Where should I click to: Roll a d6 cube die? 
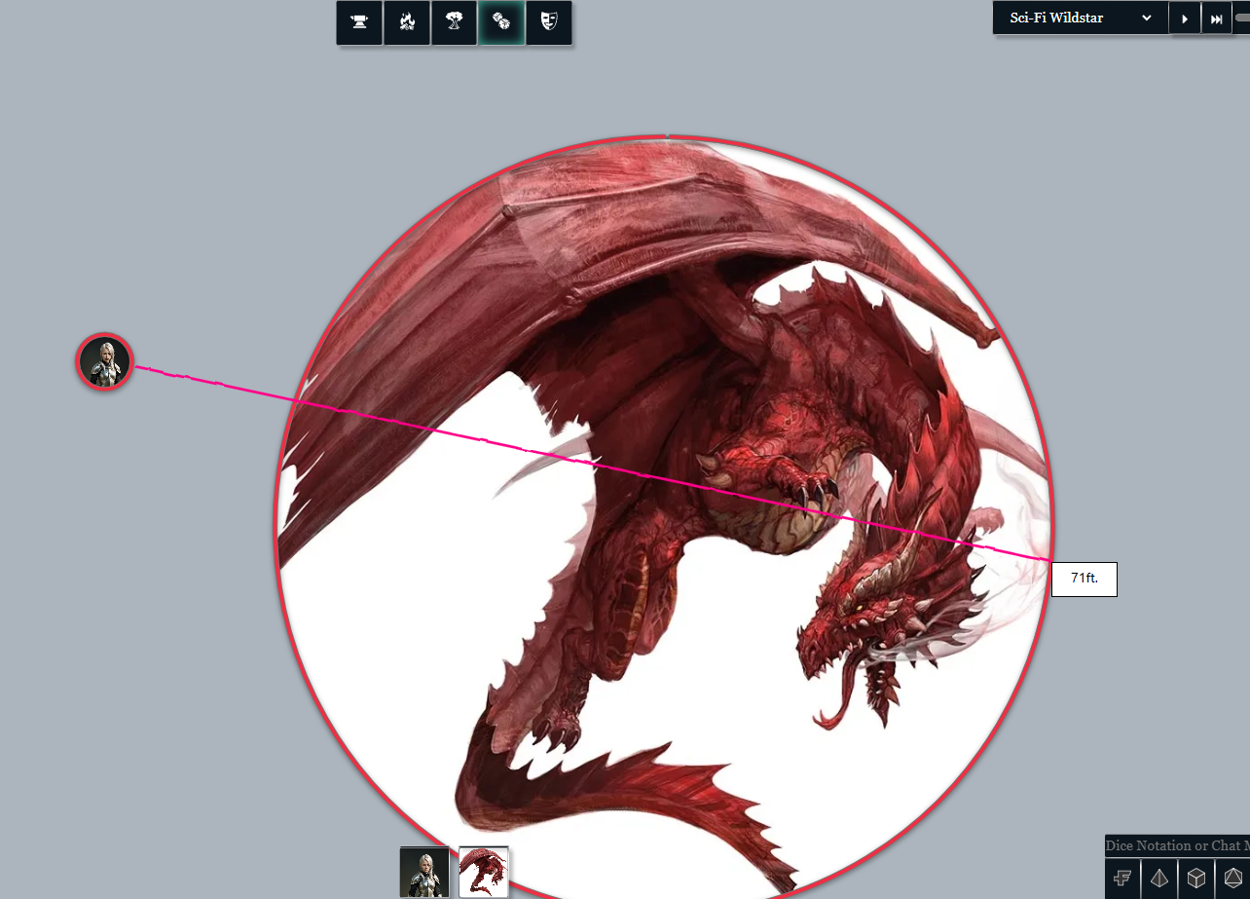tap(1196, 879)
